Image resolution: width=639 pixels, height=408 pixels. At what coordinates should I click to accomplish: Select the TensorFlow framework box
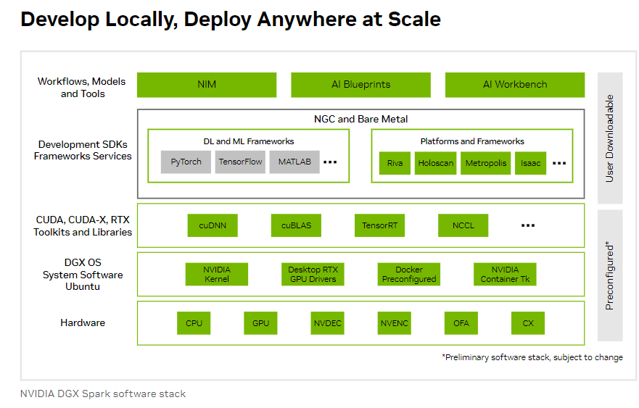241,162
